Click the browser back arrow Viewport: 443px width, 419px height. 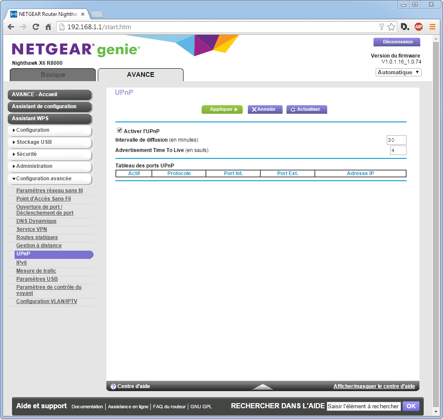pyautogui.click(x=11, y=27)
